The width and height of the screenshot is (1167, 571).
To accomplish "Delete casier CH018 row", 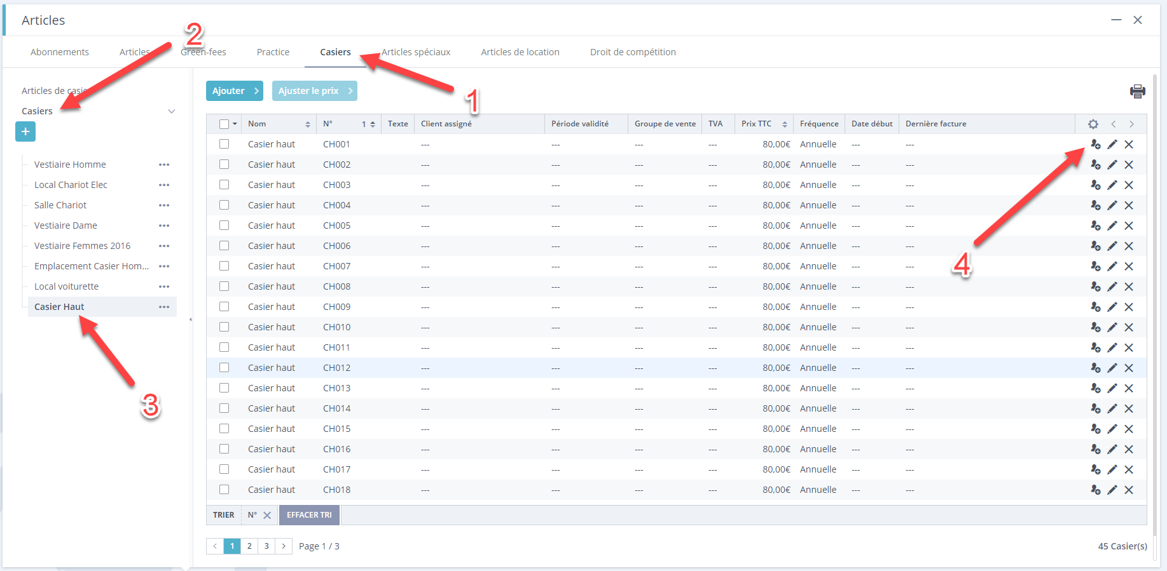I will point(1129,490).
